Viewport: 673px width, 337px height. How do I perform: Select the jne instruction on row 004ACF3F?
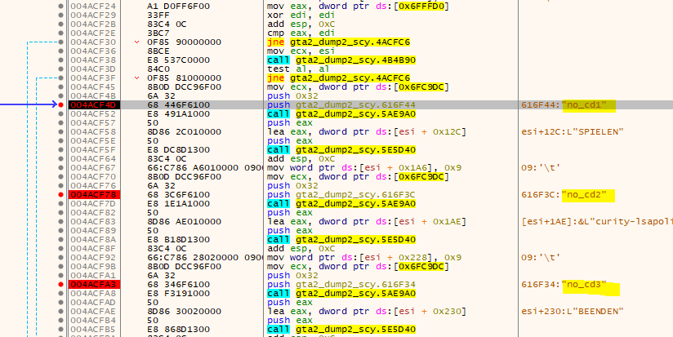click(338, 78)
